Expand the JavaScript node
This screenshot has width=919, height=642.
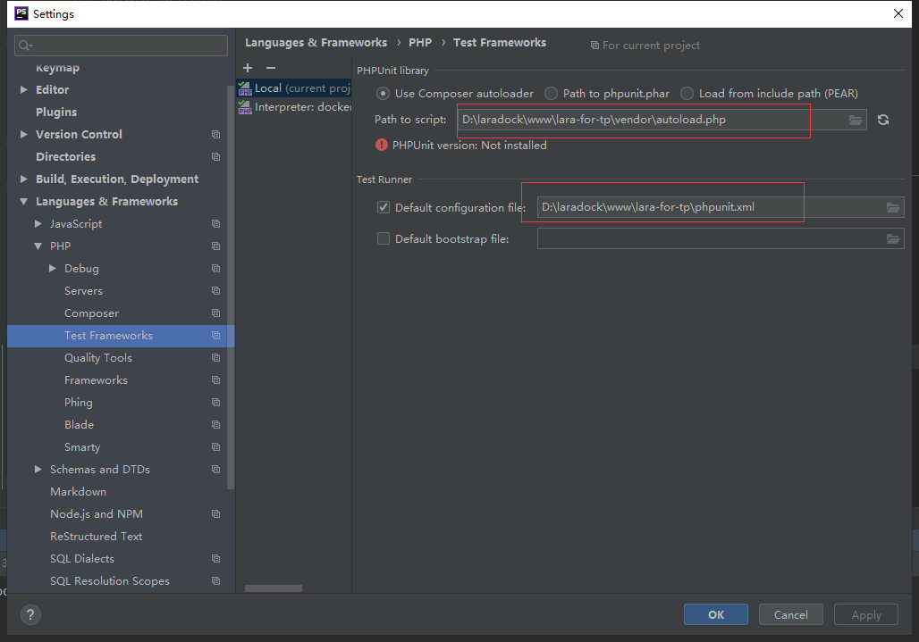(x=38, y=223)
